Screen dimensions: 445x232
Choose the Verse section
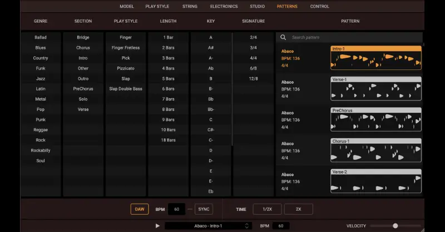(x=83, y=109)
